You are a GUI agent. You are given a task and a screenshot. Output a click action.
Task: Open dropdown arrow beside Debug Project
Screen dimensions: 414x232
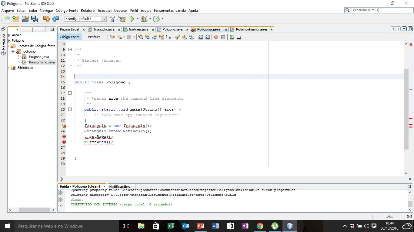tap(150, 19)
